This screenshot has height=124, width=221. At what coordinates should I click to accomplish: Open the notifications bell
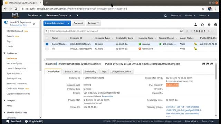pos(165,15)
